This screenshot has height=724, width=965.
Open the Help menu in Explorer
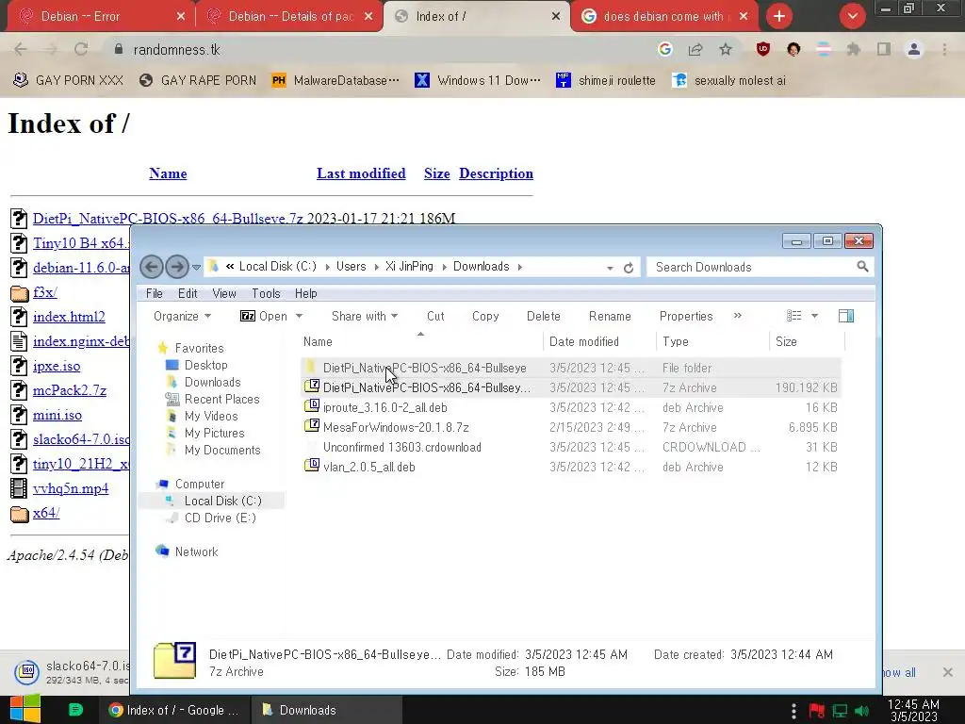click(x=306, y=294)
